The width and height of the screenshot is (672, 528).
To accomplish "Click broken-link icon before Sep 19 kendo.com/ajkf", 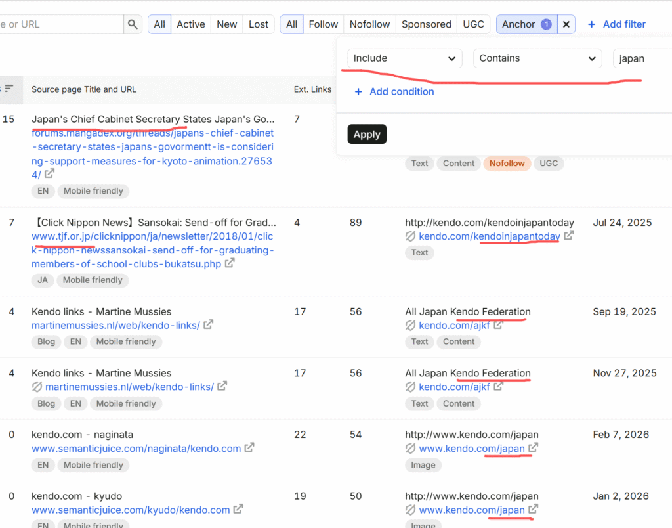I will (411, 326).
